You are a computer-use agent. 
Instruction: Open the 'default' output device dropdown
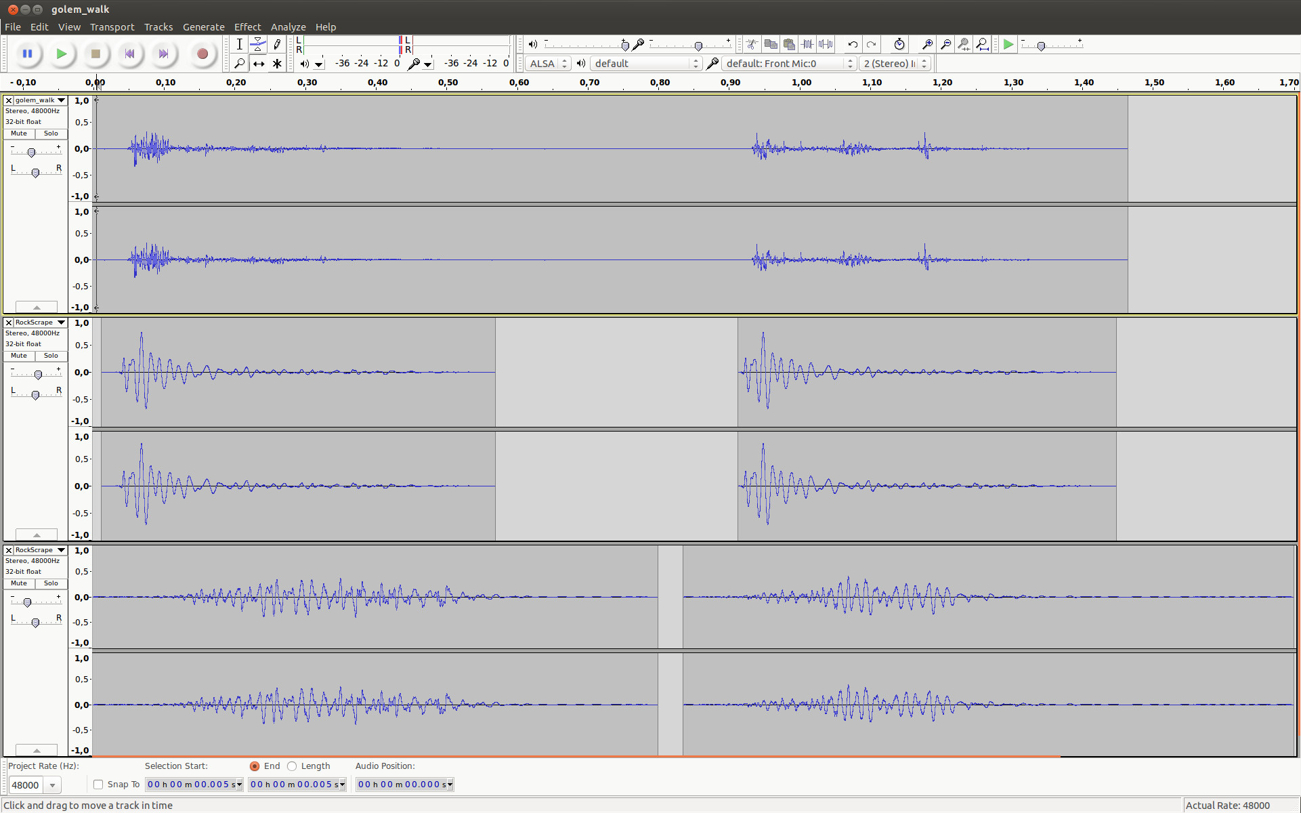645,64
